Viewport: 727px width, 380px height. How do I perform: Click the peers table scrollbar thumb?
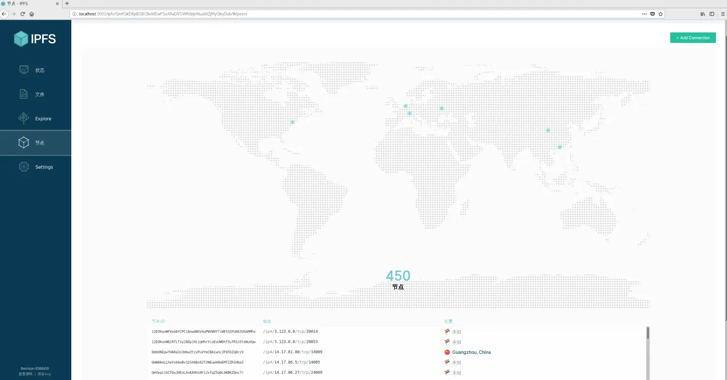coord(648,333)
